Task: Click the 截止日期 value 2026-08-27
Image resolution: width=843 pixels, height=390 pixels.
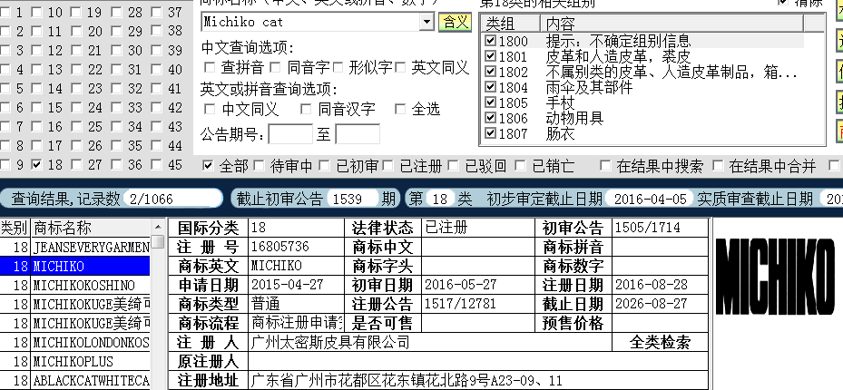Action: tap(651, 304)
